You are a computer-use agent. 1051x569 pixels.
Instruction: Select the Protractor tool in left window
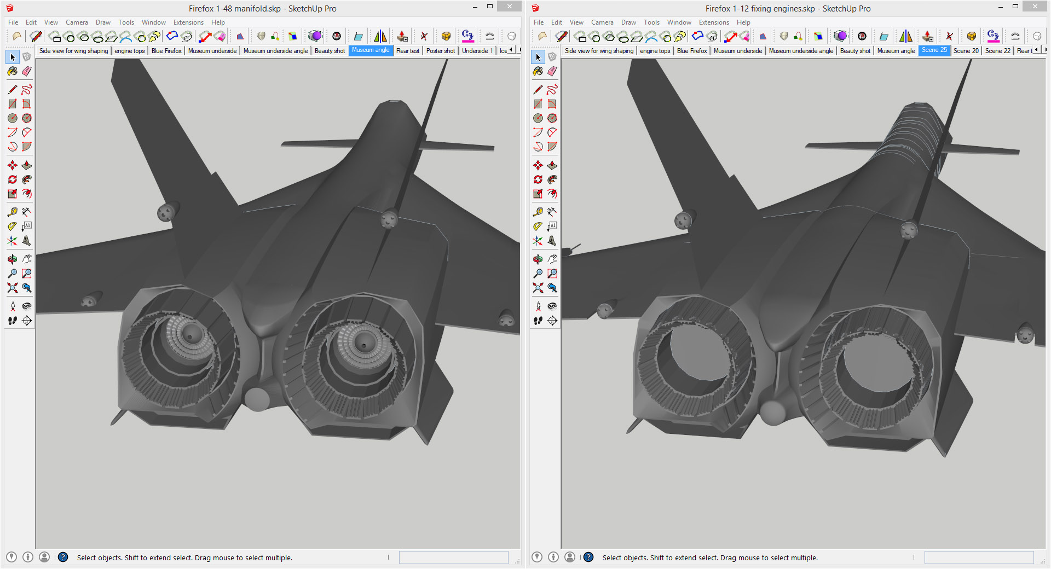[x=13, y=226]
